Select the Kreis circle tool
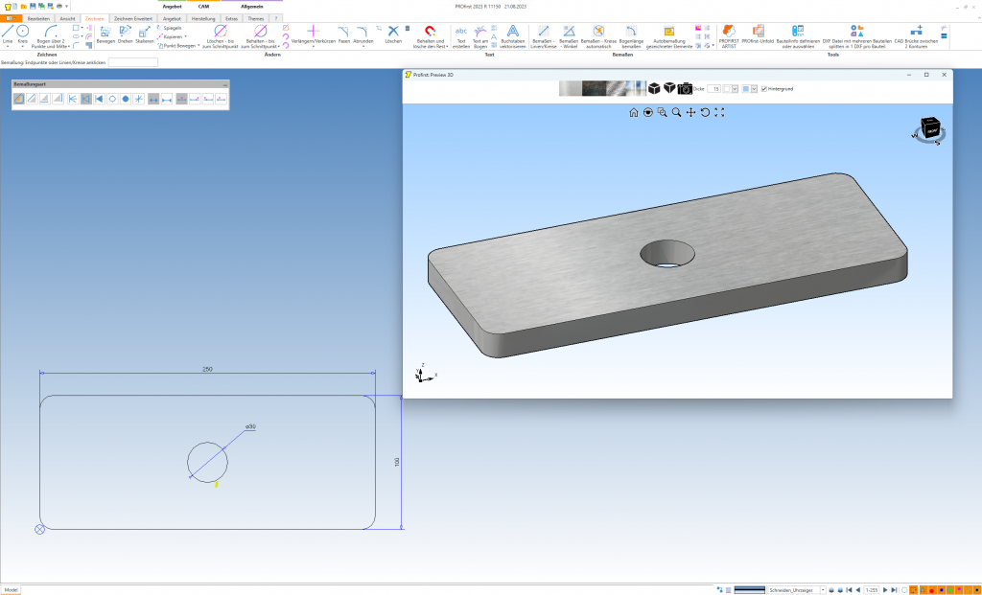Viewport: 982px width, 595px height. [x=22, y=32]
